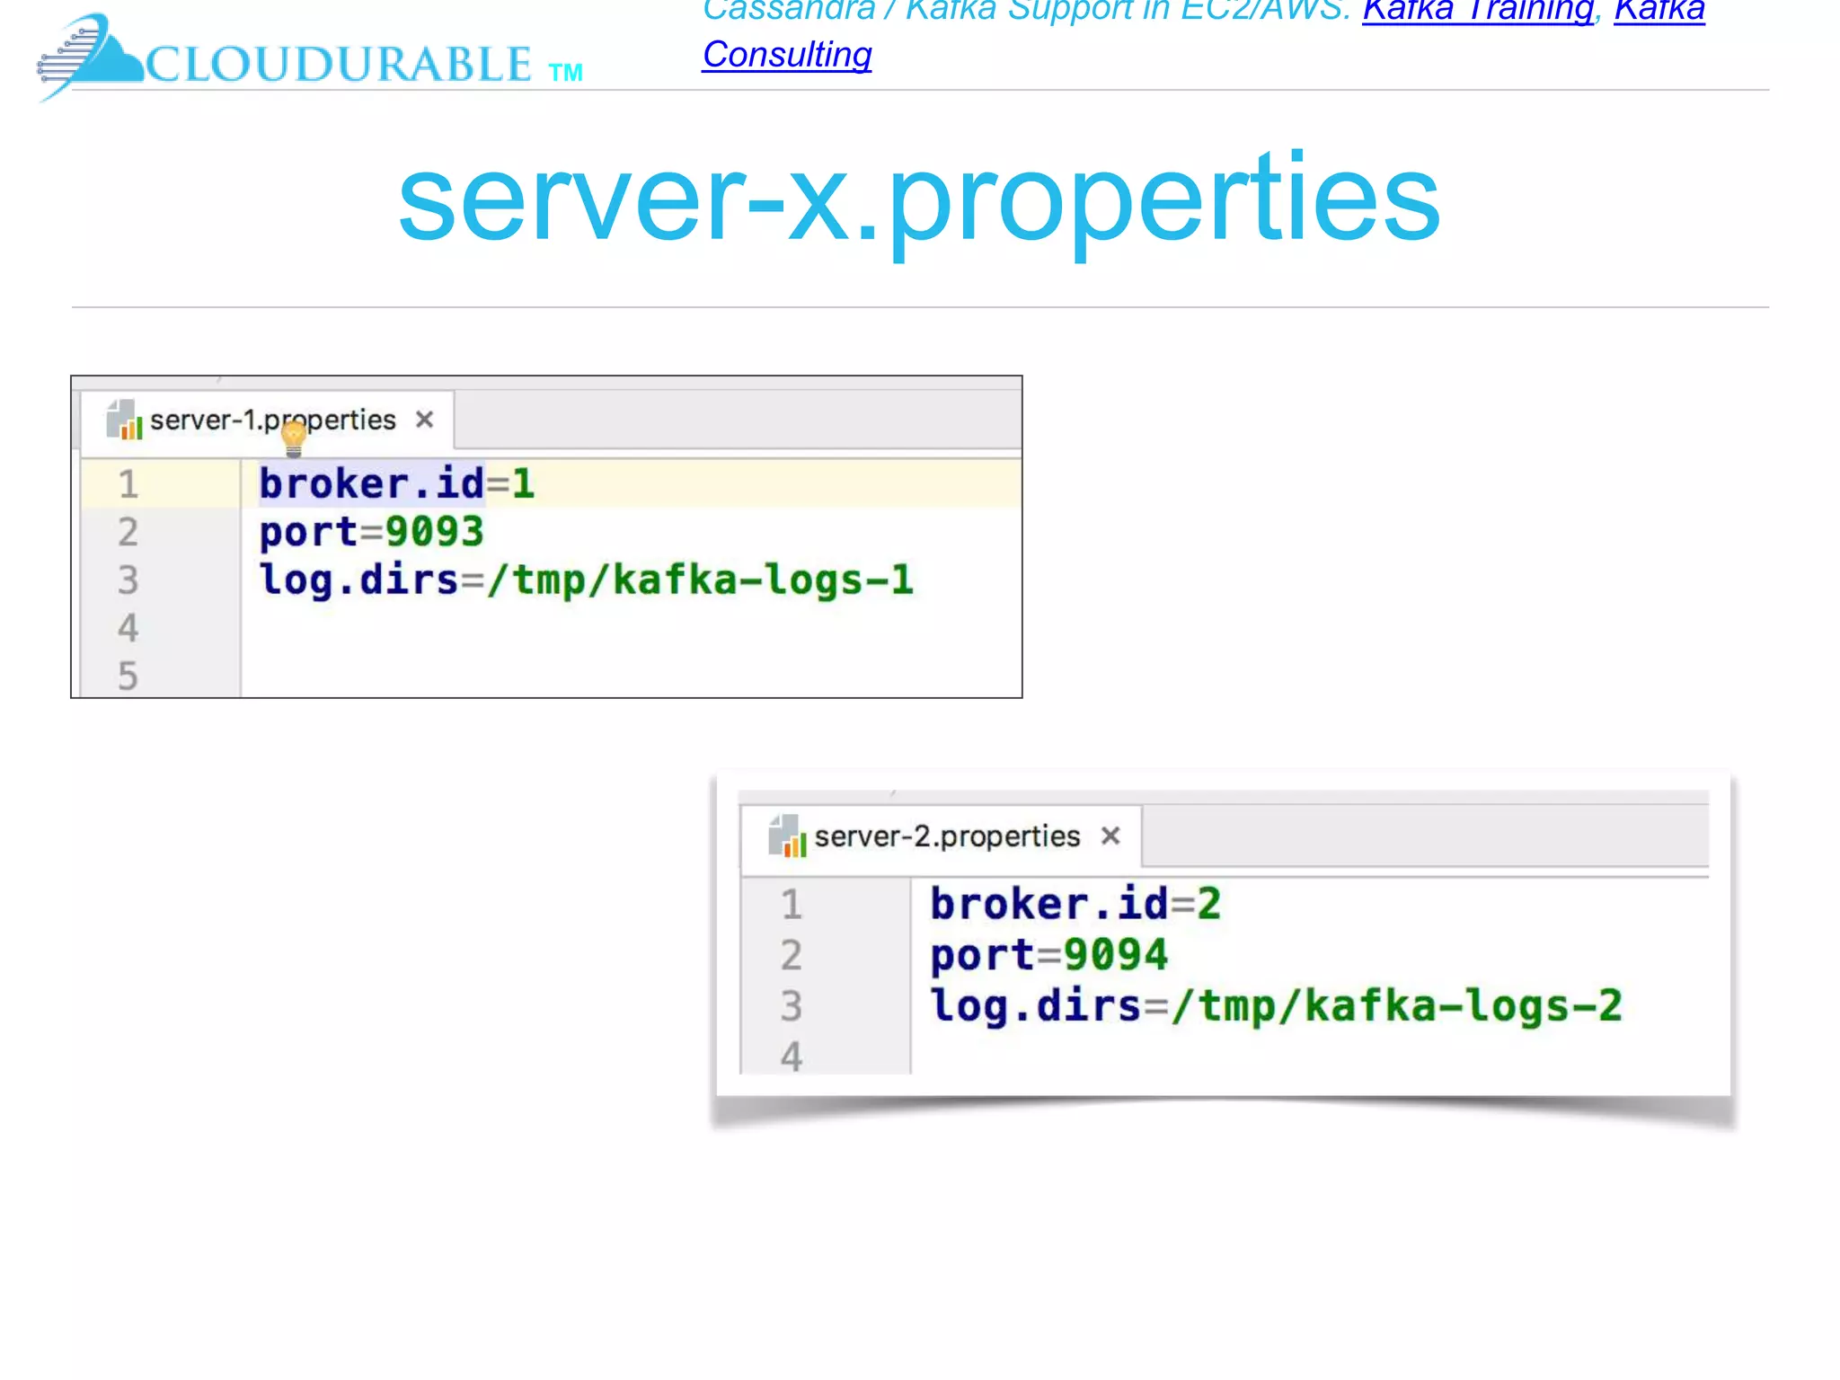Click log.dirs kafka-logs-2 line

[x=1276, y=1005]
